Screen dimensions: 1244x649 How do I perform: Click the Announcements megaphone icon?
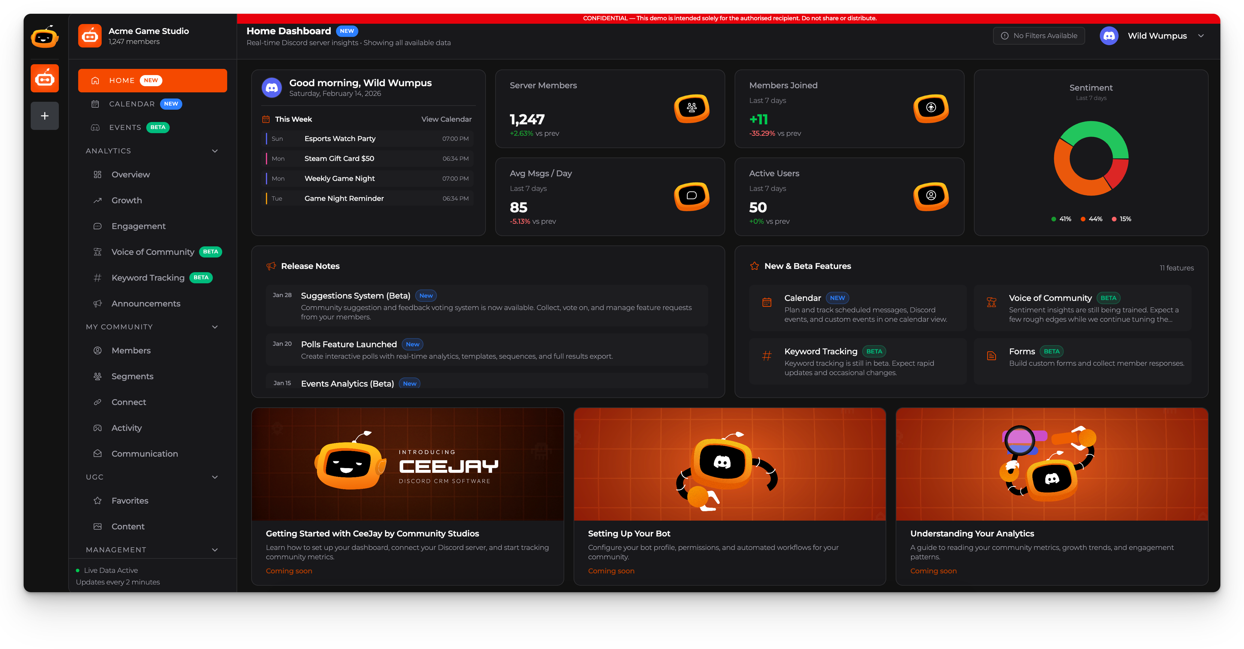pos(98,303)
